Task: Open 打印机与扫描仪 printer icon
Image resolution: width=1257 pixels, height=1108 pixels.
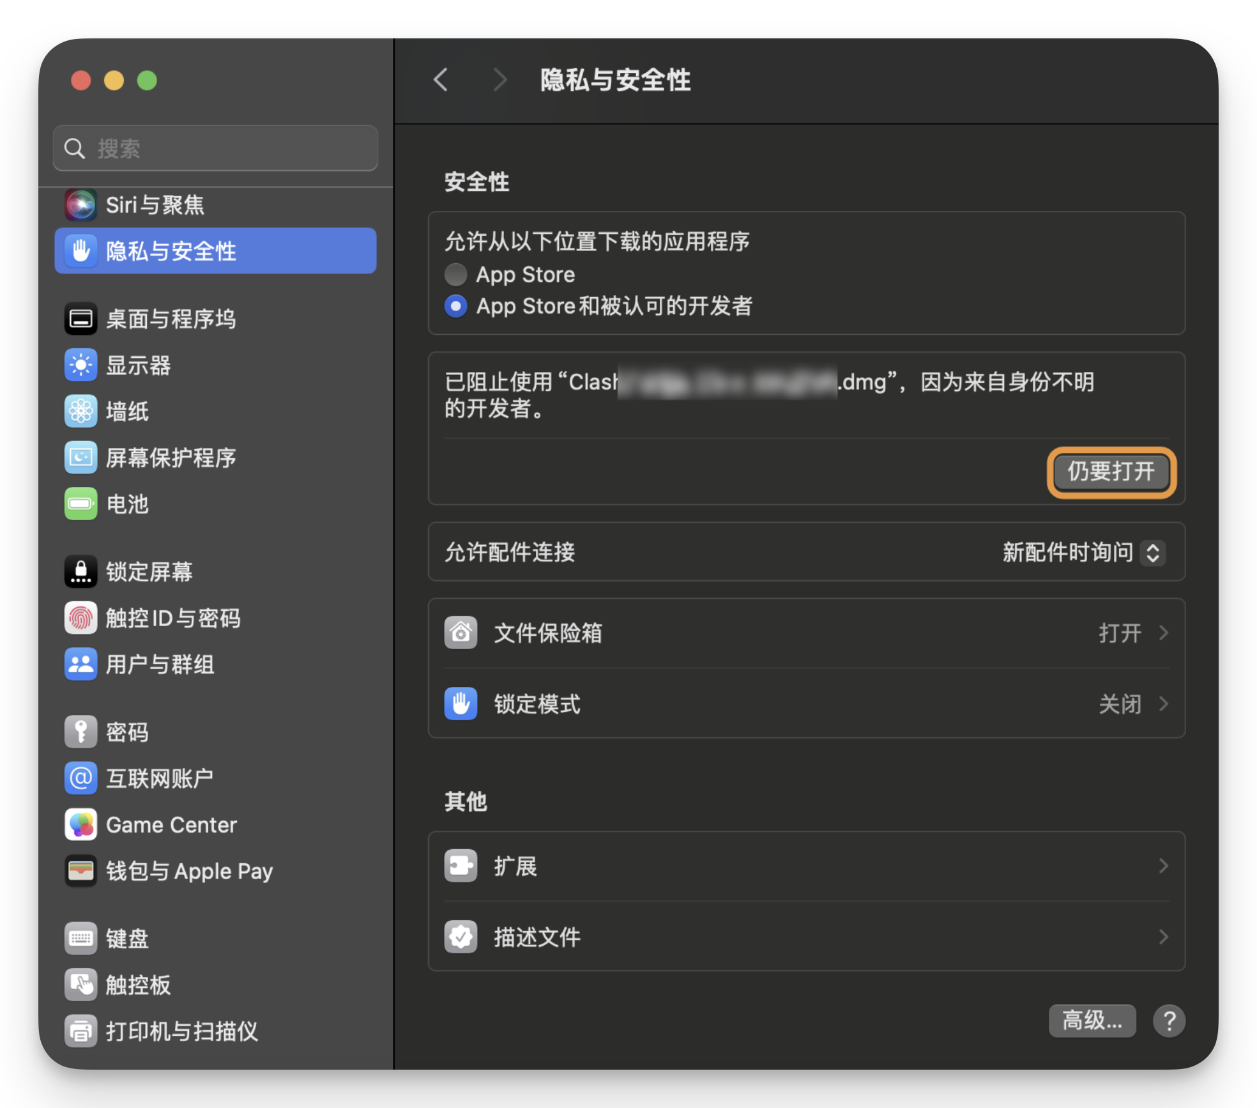Action: click(81, 1031)
